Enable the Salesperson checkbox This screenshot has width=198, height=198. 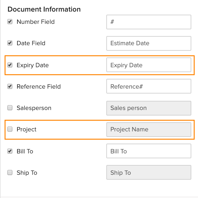(10, 108)
